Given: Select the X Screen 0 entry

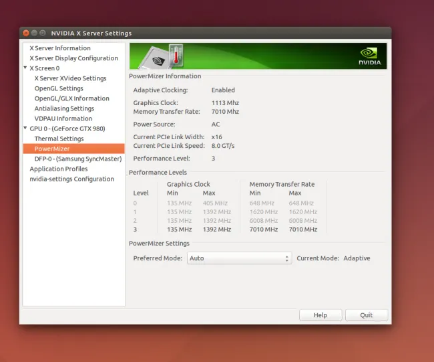Looking at the screenshot, I should (x=45, y=68).
